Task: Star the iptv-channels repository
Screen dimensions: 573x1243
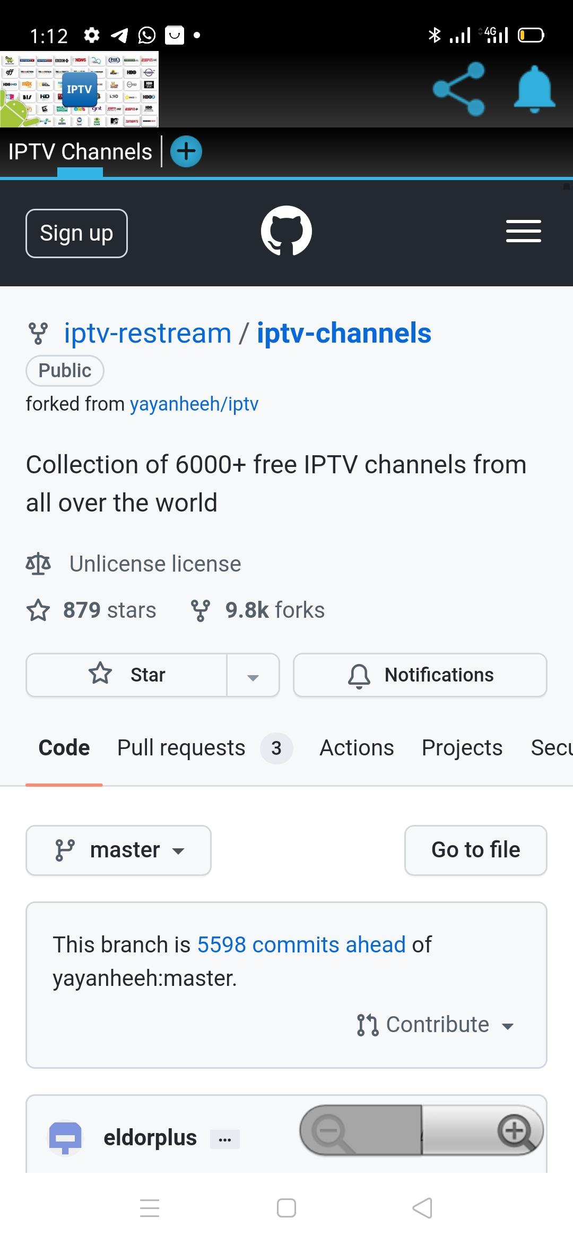Action: (126, 675)
